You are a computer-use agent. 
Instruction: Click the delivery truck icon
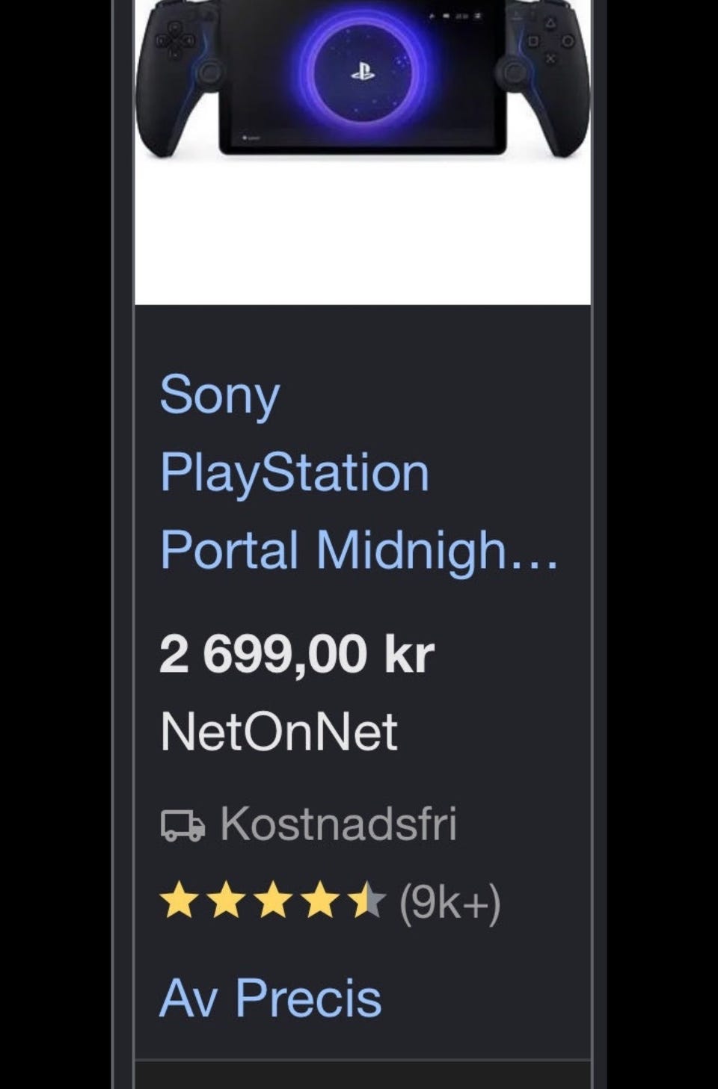tap(182, 826)
